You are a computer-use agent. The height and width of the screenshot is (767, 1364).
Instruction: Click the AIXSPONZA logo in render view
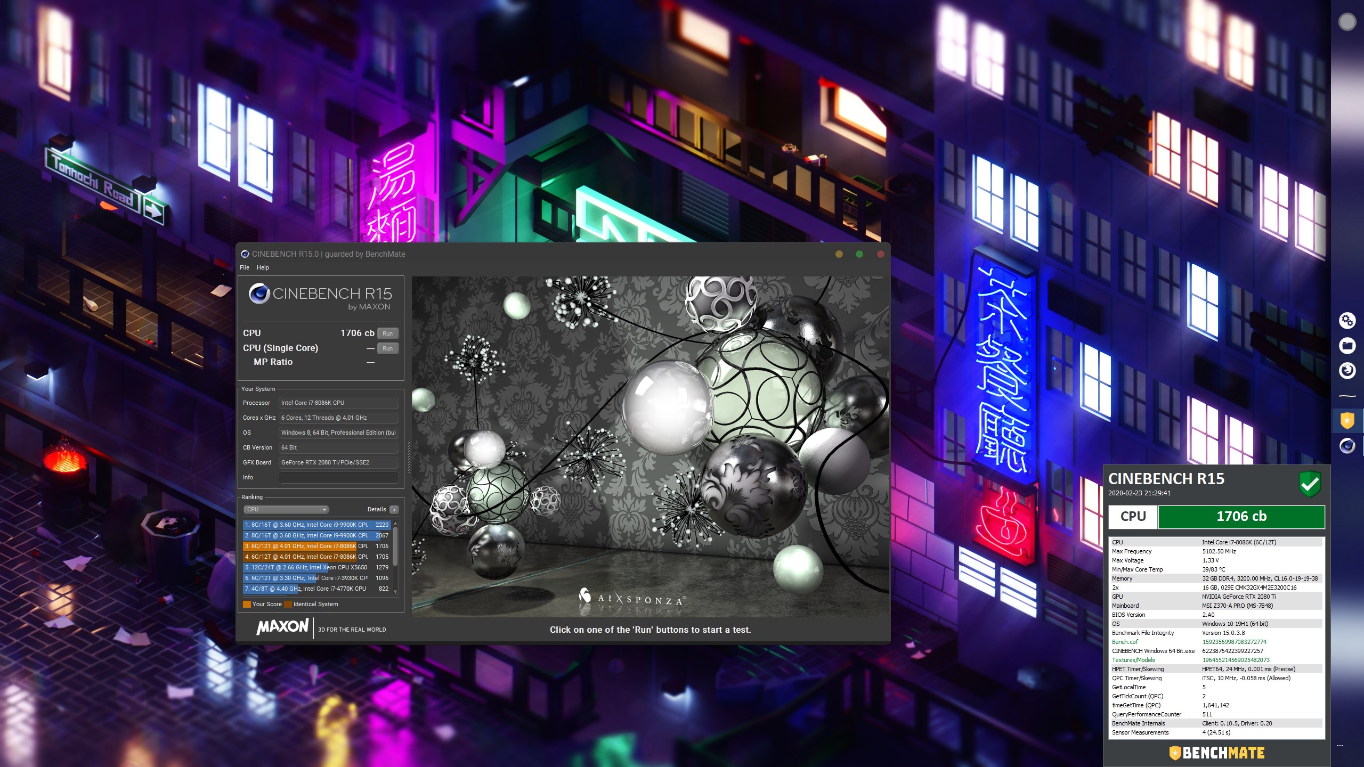(x=632, y=597)
